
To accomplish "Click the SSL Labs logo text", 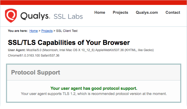I will [68, 17].
